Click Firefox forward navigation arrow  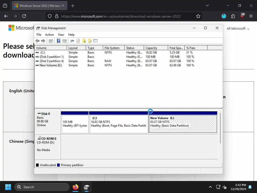[x=15, y=16]
